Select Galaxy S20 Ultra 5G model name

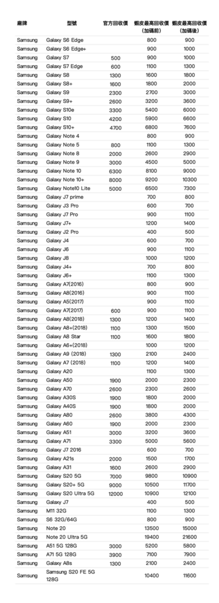(70, 493)
